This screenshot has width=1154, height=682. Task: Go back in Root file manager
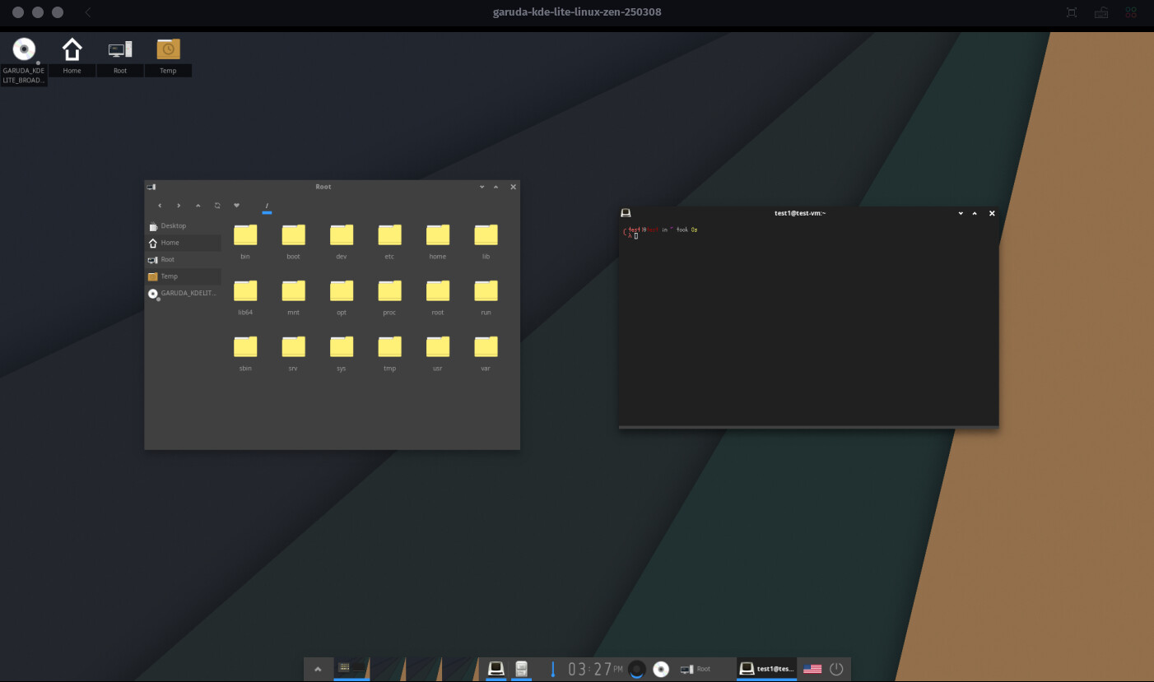[x=160, y=206]
